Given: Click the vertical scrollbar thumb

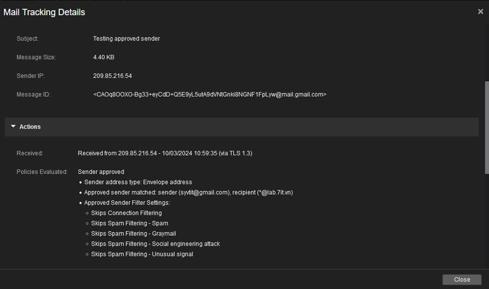Looking at the screenshot, I should click(486, 127).
